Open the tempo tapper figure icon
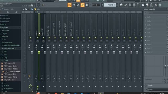168x94 pixels. pos(151,5)
